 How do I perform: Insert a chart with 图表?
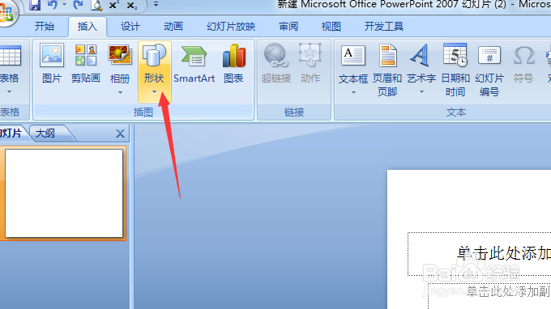coord(233,63)
